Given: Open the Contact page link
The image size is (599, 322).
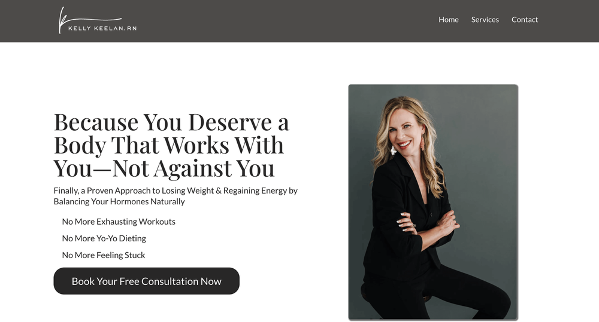Looking at the screenshot, I should pyautogui.click(x=525, y=20).
